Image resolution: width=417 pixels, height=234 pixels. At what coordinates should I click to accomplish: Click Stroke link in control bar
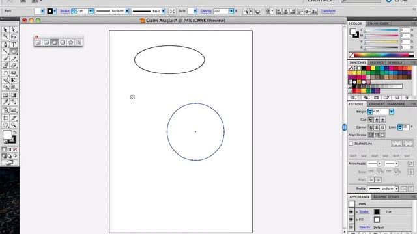click(65, 11)
